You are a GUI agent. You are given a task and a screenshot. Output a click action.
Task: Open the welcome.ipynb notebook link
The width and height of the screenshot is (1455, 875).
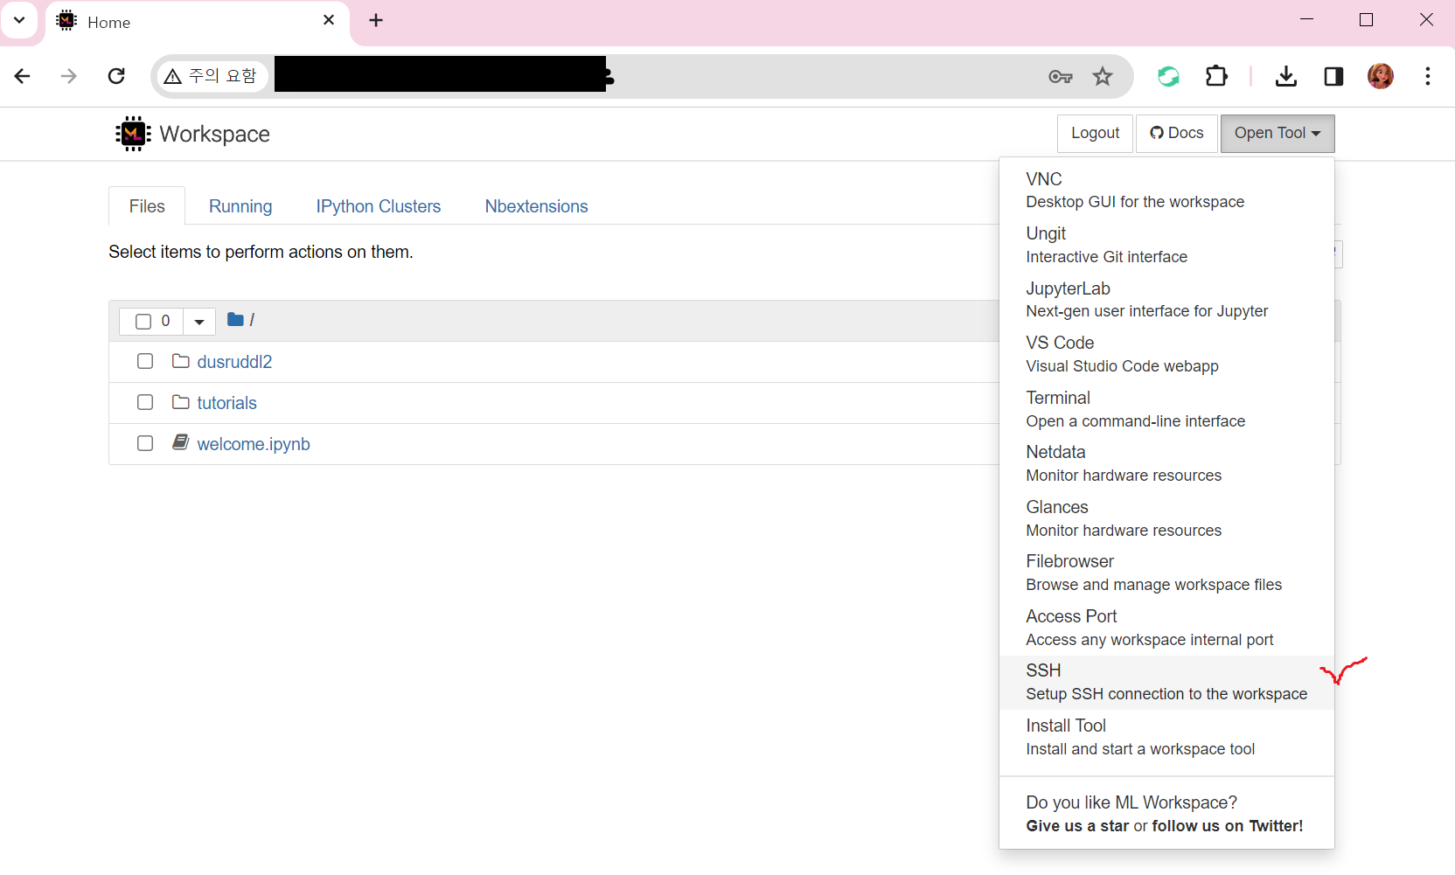point(254,444)
